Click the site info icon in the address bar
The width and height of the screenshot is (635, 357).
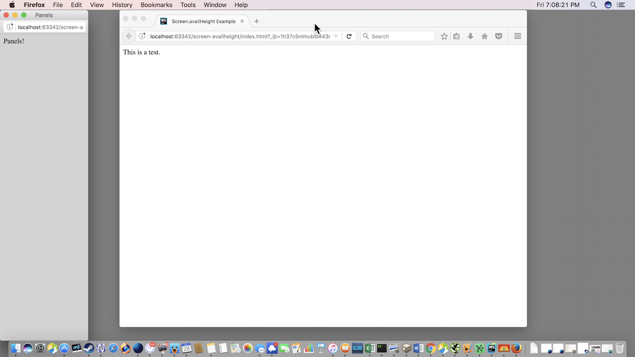(x=142, y=36)
